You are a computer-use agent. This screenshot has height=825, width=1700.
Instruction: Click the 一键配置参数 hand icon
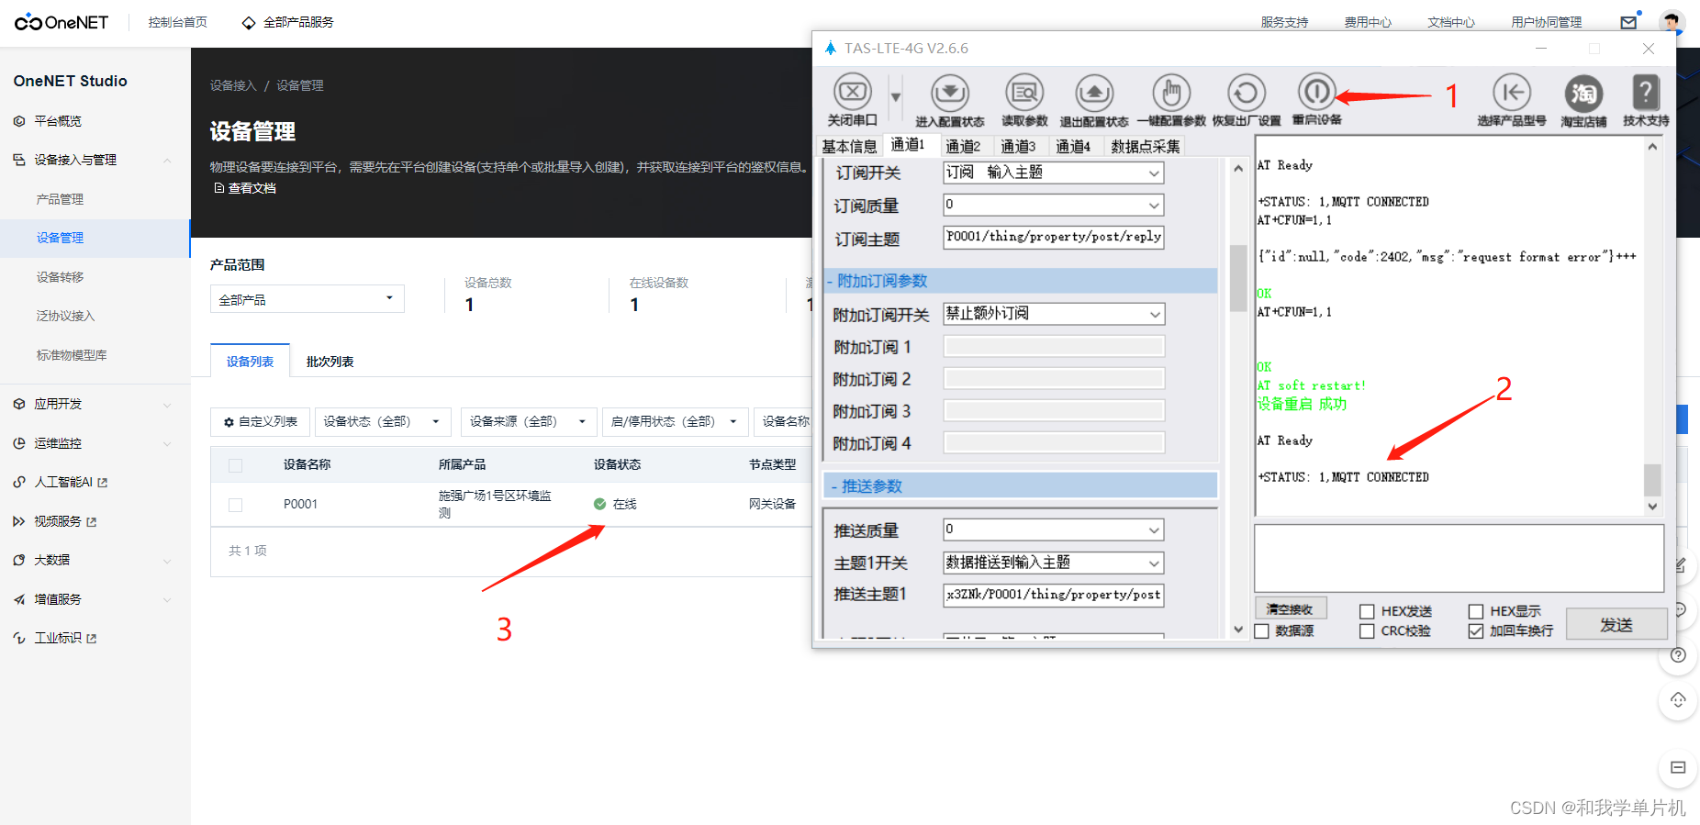coord(1171,92)
